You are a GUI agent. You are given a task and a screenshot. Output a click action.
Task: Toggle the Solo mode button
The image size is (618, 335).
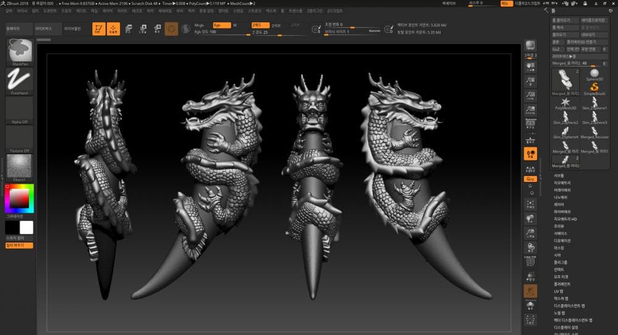(x=530, y=305)
